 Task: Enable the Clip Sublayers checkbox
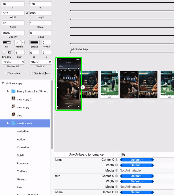tap(32, 73)
